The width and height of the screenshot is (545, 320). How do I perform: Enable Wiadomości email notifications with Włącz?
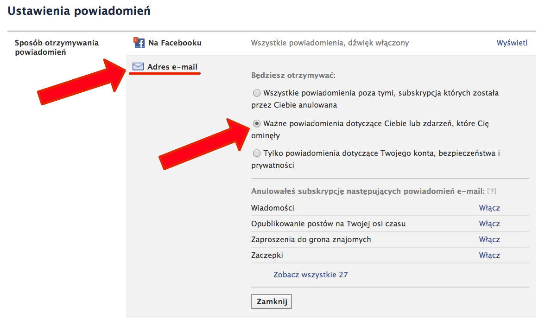pos(489,208)
